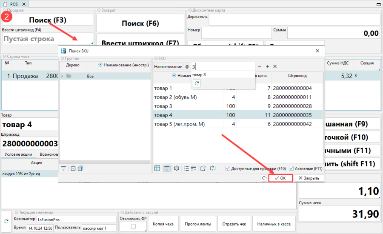
Task: Click the export icon in SKU toolbar
Action: (203, 168)
